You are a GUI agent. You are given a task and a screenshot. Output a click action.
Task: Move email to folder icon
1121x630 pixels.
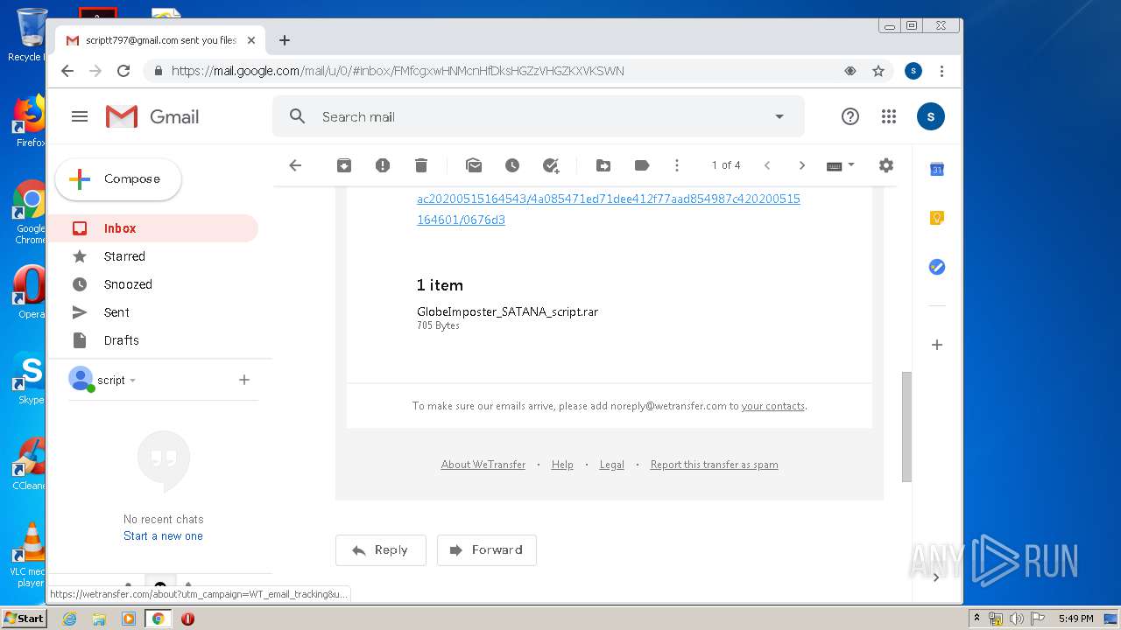point(603,165)
